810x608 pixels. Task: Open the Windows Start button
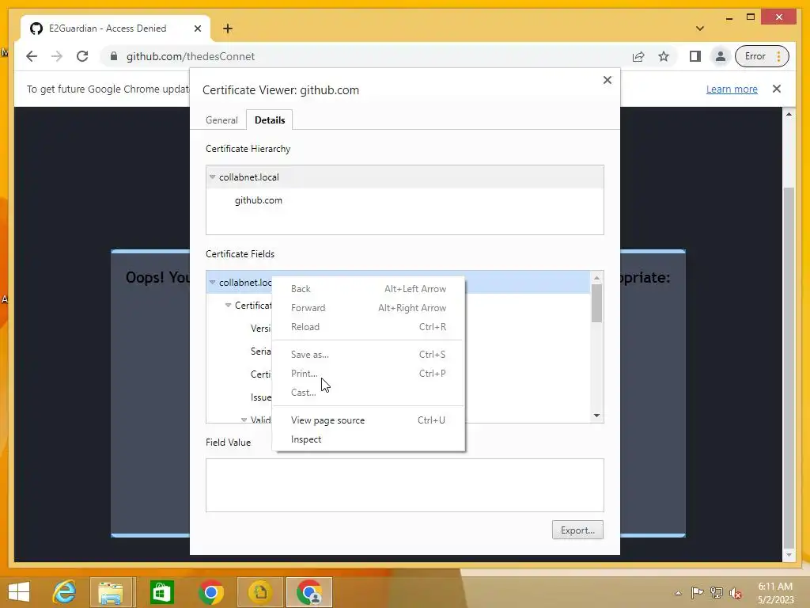(x=19, y=592)
